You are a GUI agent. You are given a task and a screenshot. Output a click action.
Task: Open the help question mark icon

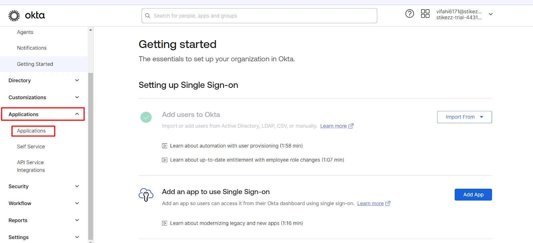(409, 14)
